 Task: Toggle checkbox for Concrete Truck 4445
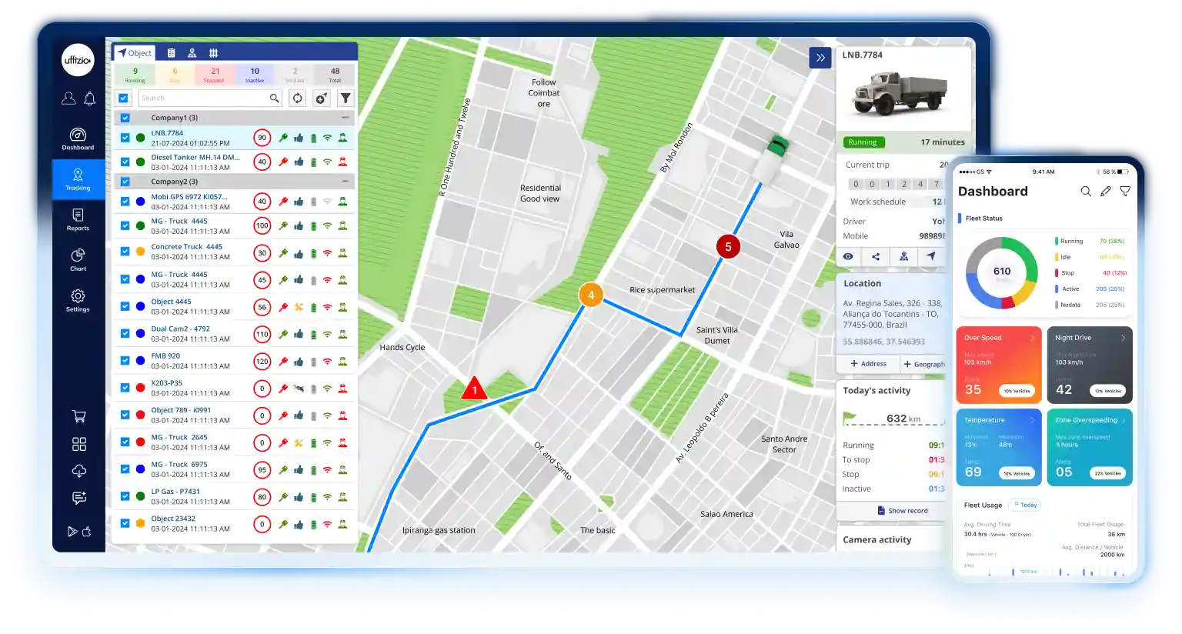click(x=125, y=252)
